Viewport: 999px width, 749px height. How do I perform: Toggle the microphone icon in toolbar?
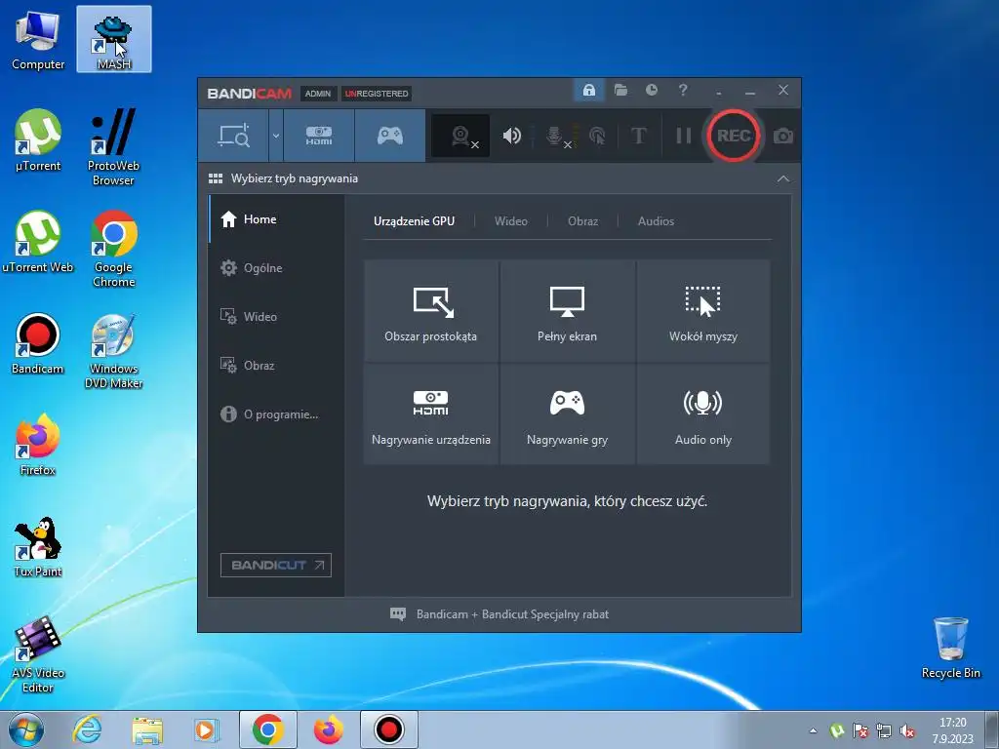tap(555, 136)
